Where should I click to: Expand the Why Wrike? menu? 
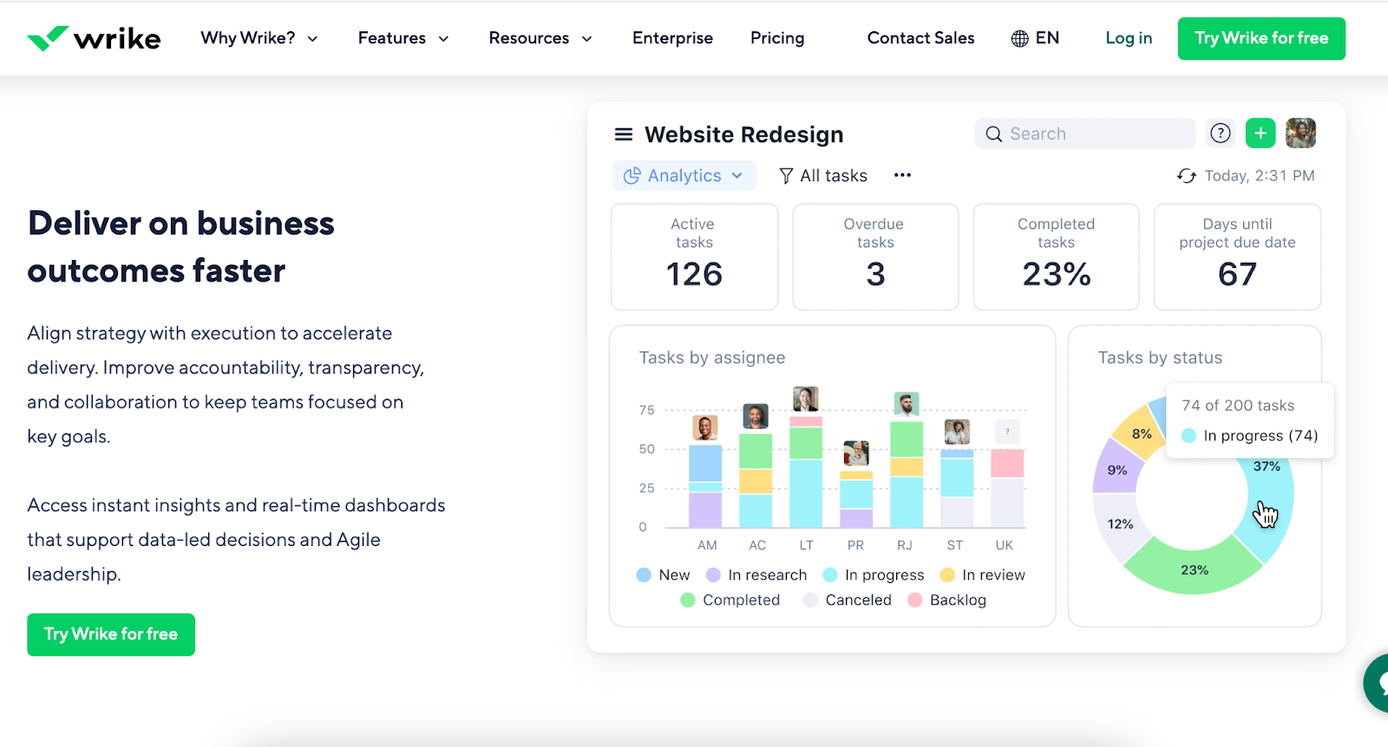[259, 38]
